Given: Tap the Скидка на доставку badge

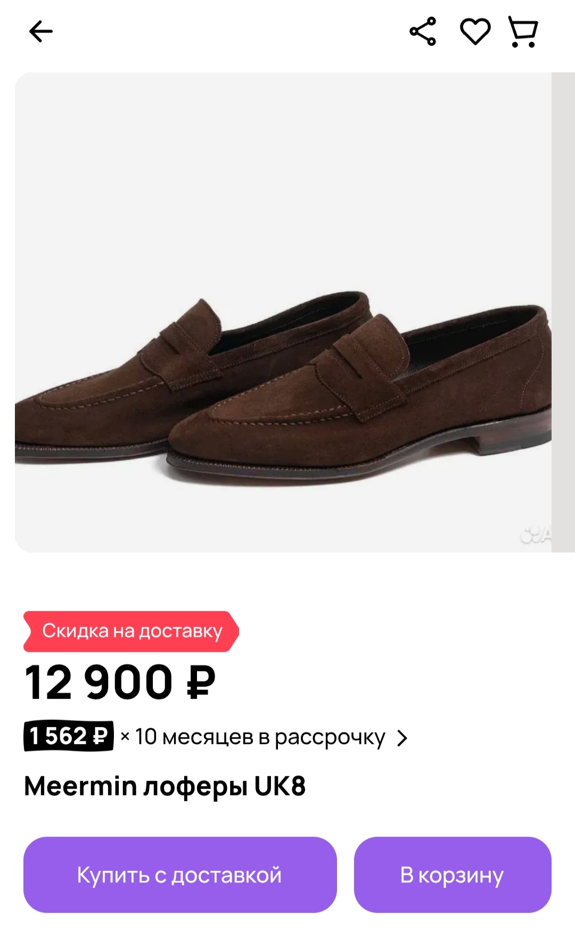Looking at the screenshot, I should (x=131, y=631).
